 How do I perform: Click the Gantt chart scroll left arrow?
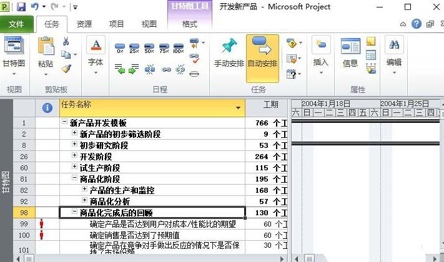(297, 259)
